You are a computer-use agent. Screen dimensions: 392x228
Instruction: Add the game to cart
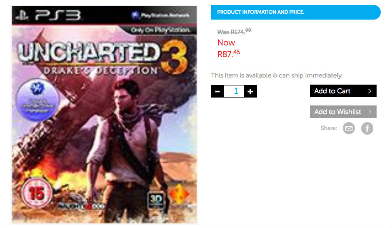point(343,91)
